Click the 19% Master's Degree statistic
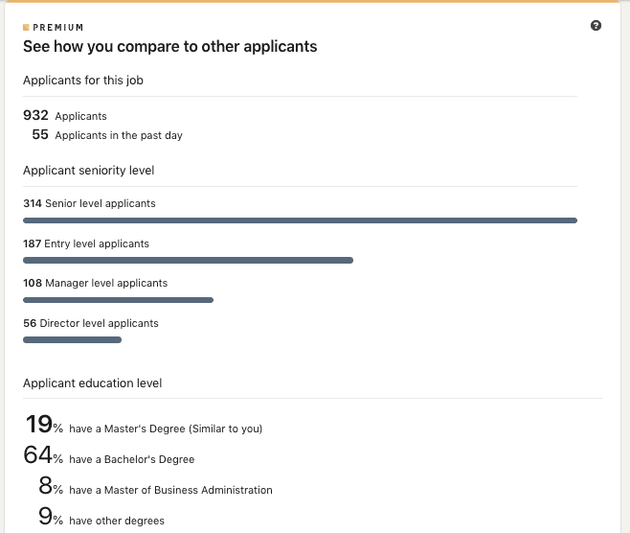 point(144,427)
